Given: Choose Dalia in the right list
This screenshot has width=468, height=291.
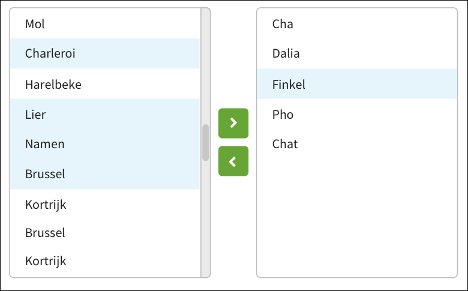Looking at the screenshot, I should click(356, 53).
